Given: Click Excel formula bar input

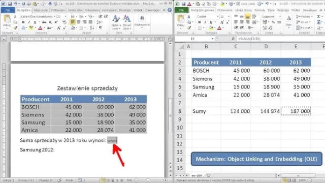Looking at the screenshot, I should pyautogui.click(x=280, y=39).
